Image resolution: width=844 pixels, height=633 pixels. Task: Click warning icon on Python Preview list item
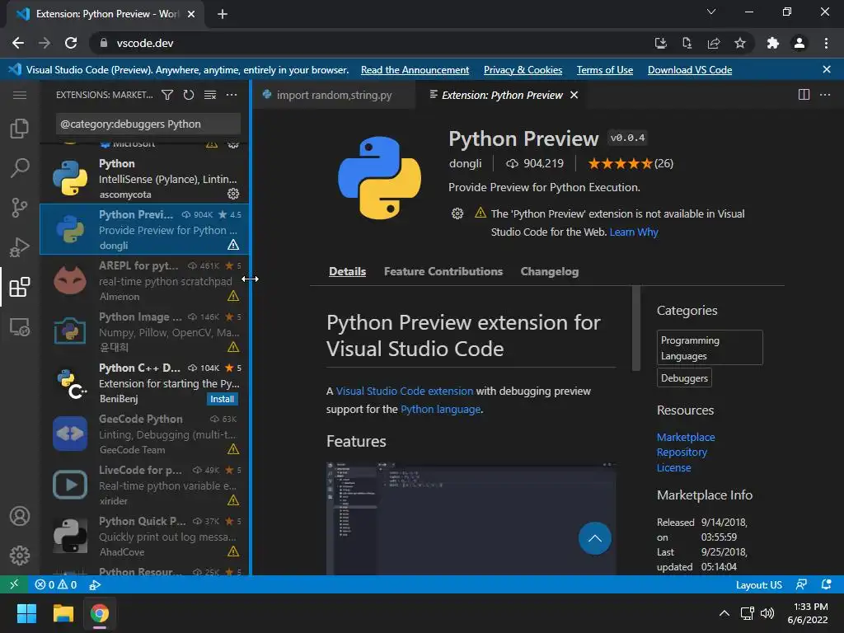(233, 245)
